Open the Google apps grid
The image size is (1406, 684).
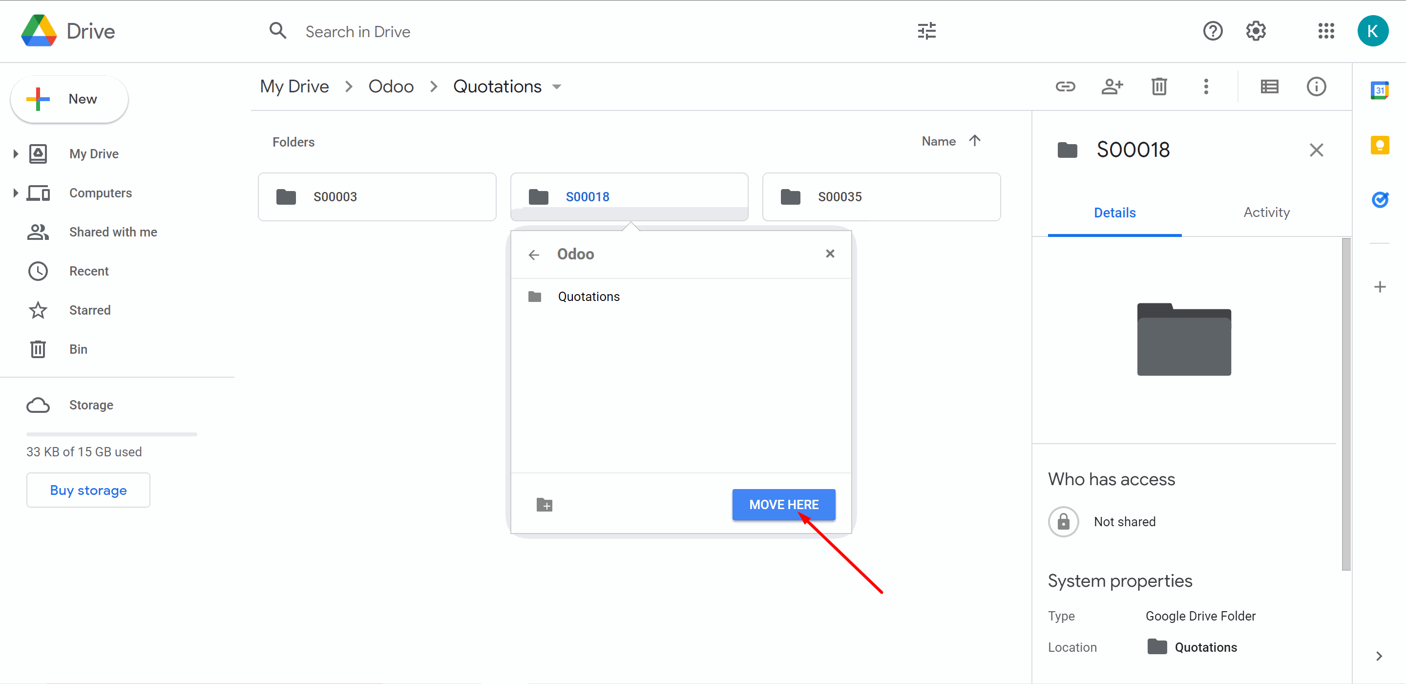coord(1326,31)
